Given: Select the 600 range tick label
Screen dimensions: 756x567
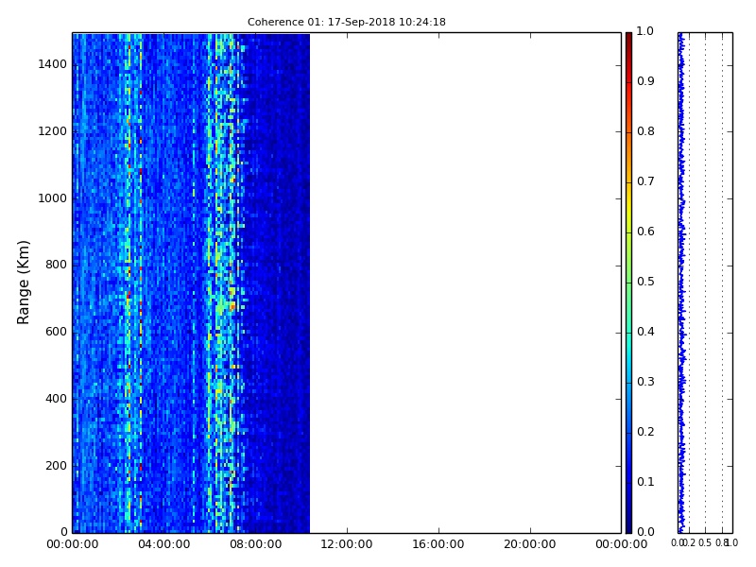Looking at the screenshot, I should pos(56,332).
